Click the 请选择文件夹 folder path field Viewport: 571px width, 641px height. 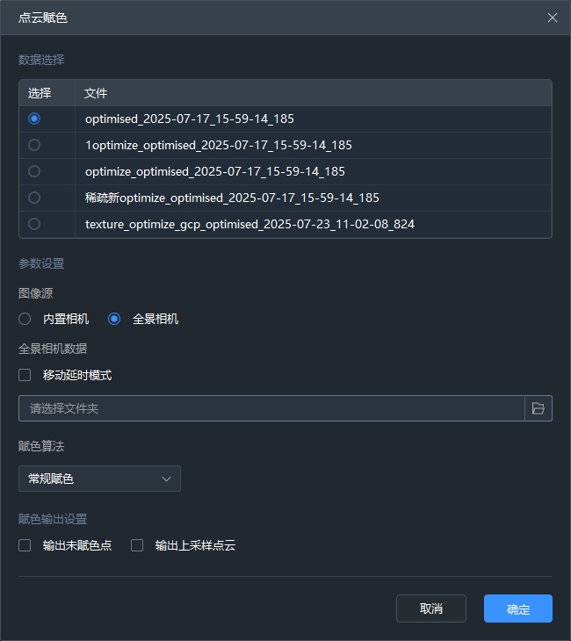[271, 408]
